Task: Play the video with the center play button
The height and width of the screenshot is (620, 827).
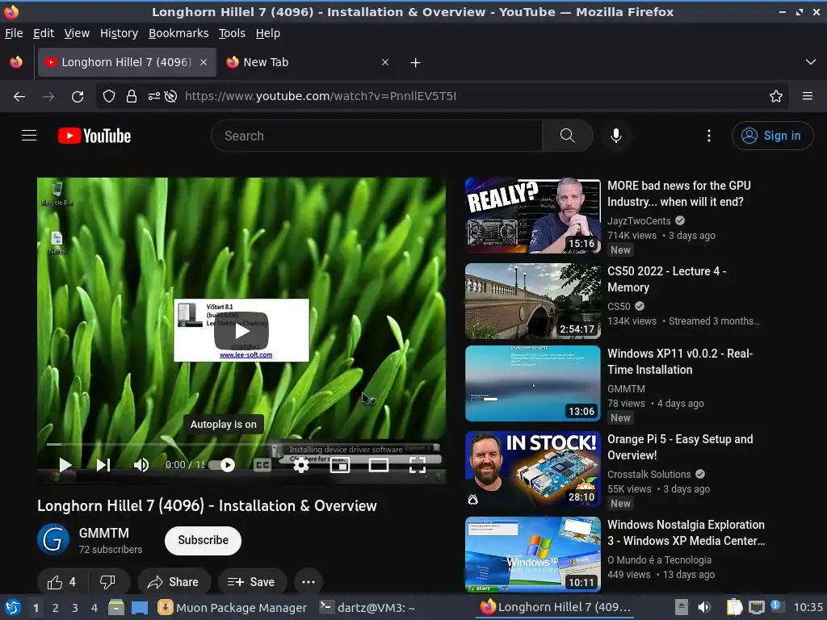Action: [x=241, y=331]
